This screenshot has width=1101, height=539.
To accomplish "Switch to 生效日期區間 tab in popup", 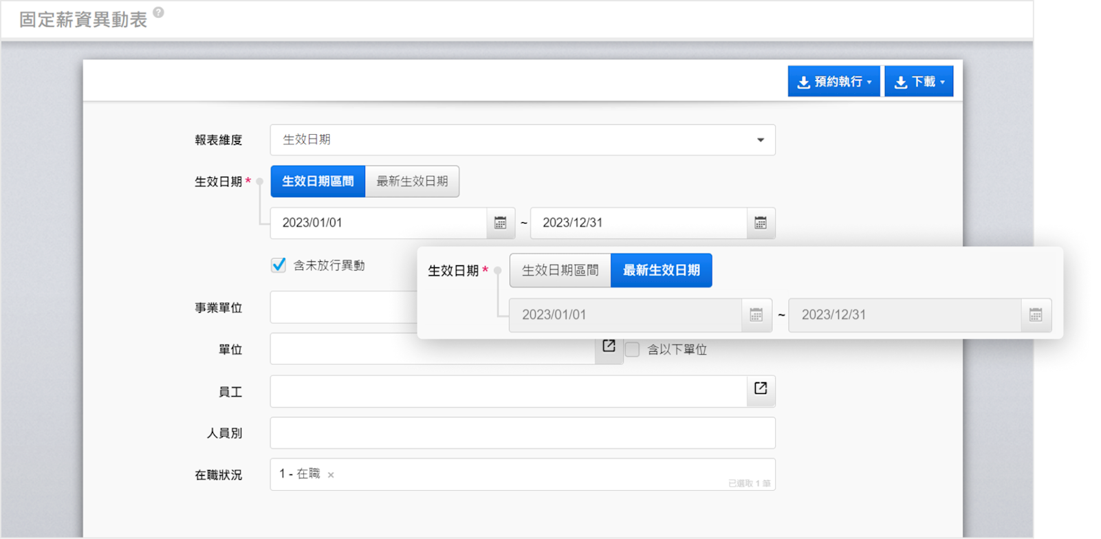I will pyautogui.click(x=560, y=271).
